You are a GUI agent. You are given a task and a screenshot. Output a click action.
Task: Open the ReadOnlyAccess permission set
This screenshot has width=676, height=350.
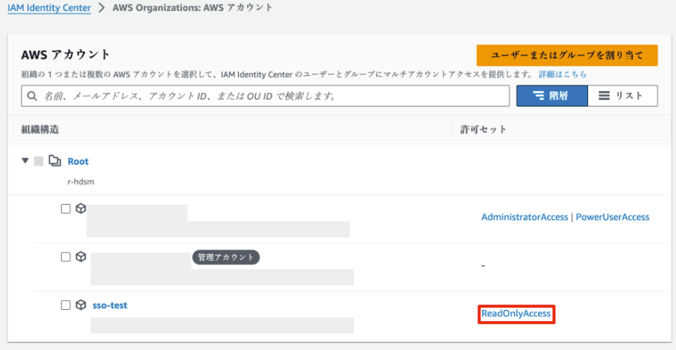pos(516,314)
